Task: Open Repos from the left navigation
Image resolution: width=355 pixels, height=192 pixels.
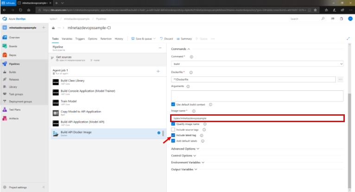Action: [x=13, y=55]
